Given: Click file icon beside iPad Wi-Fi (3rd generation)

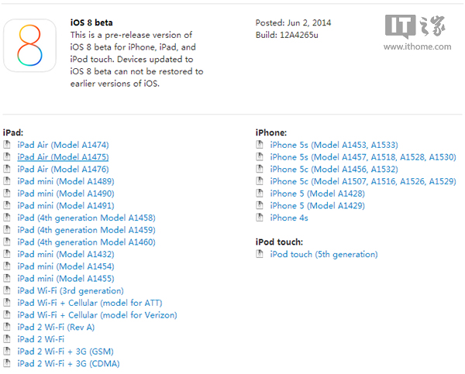Looking at the screenshot, I should 7,290.
